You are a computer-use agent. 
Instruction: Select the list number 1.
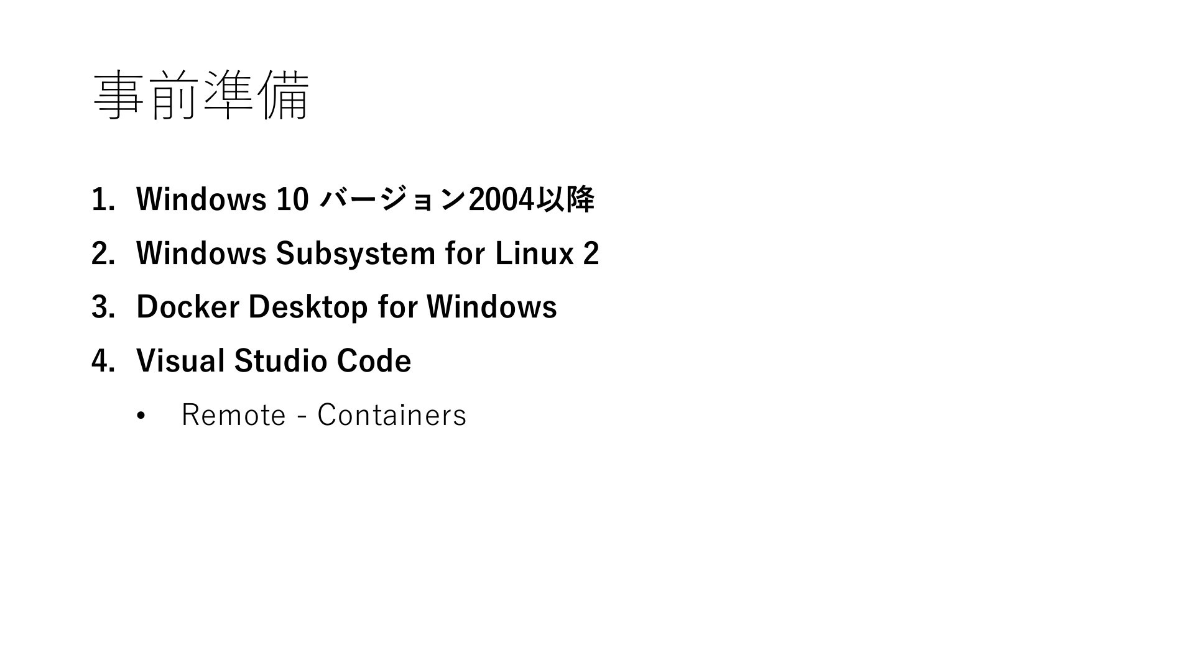click(103, 199)
